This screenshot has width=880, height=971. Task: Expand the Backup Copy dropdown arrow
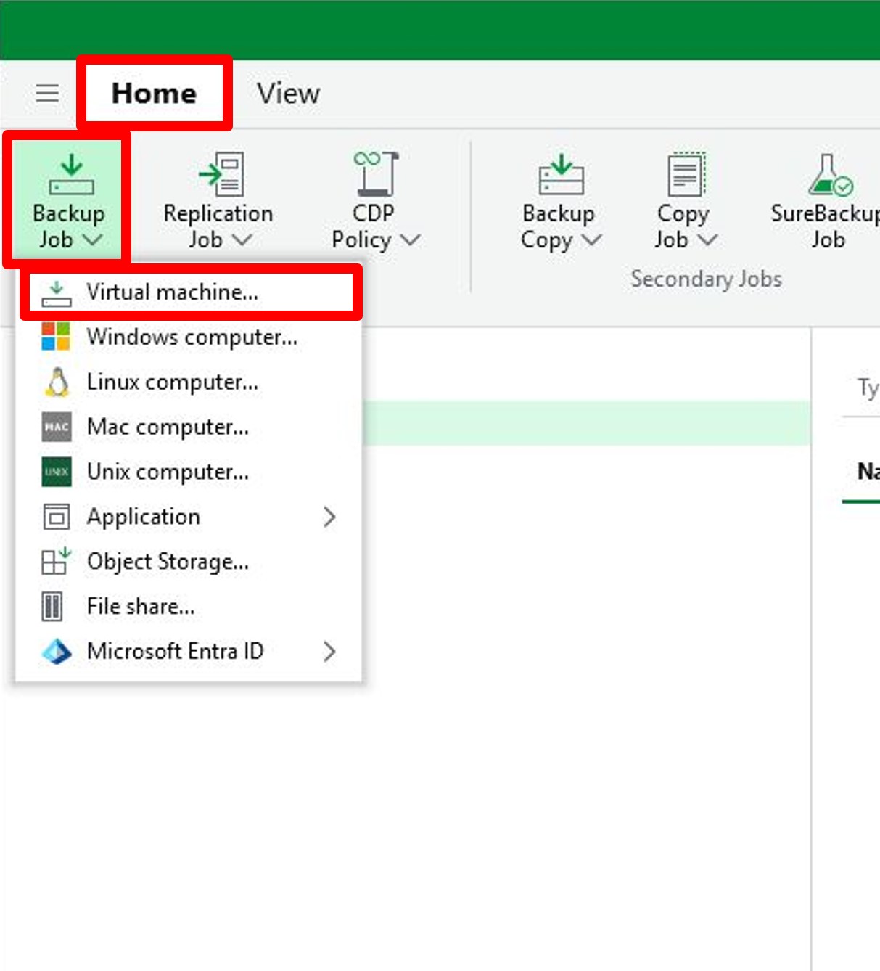592,239
